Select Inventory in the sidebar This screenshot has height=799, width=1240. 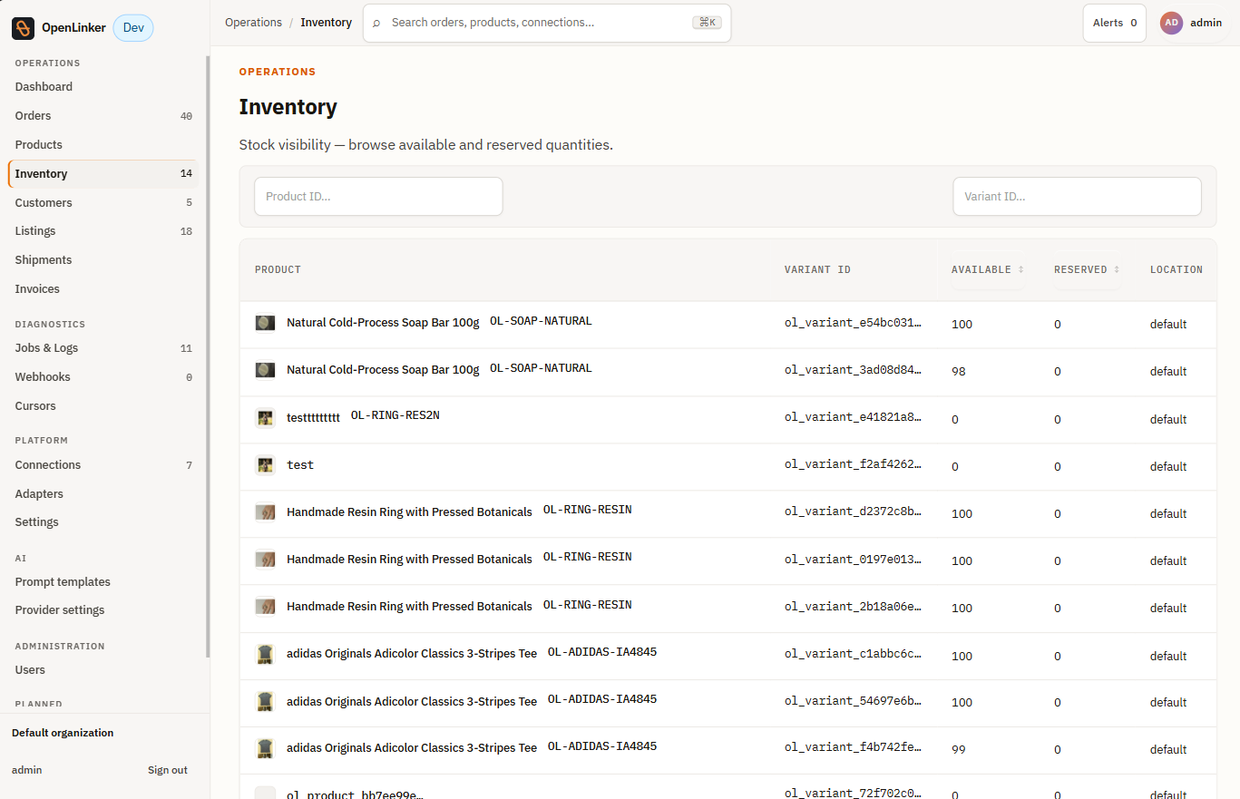pos(103,174)
